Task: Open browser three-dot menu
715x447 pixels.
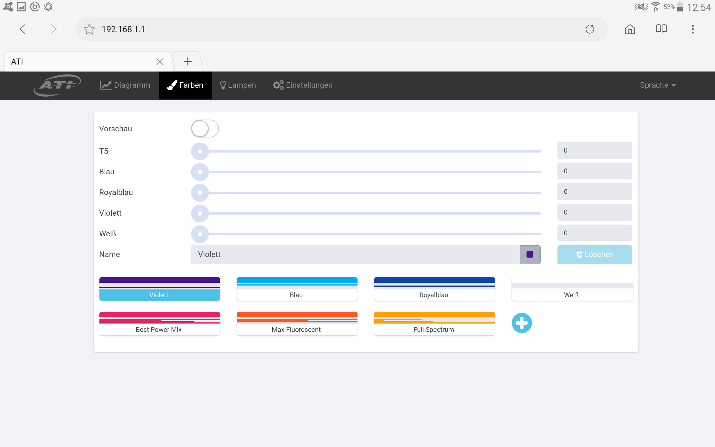Action: tap(693, 29)
